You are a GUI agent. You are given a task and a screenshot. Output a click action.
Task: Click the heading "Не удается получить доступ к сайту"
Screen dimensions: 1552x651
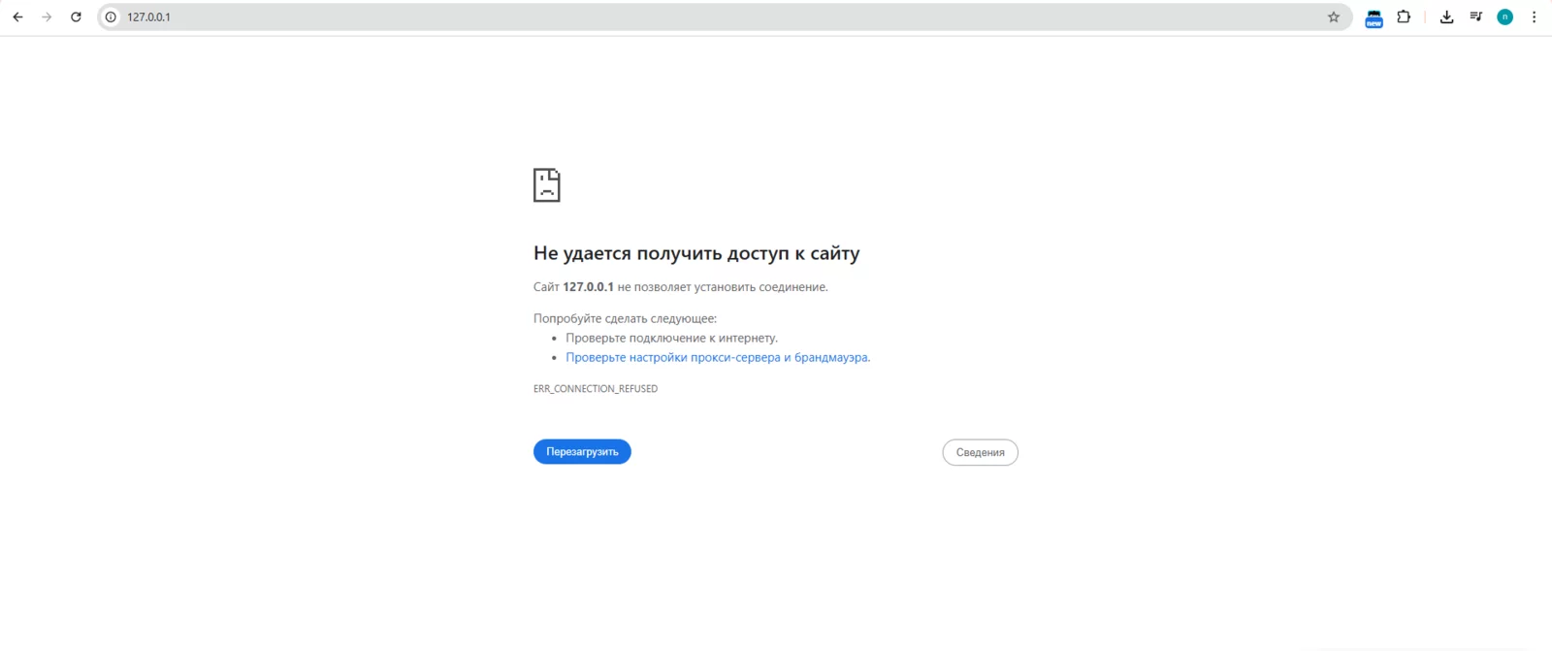point(695,253)
